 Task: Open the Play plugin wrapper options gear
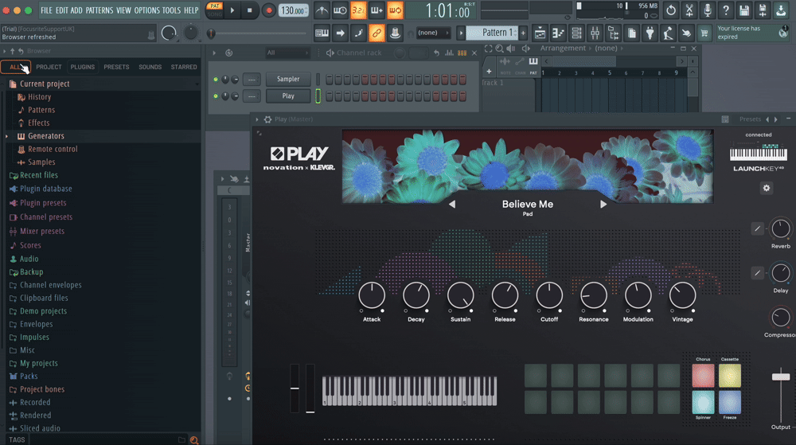267,119
